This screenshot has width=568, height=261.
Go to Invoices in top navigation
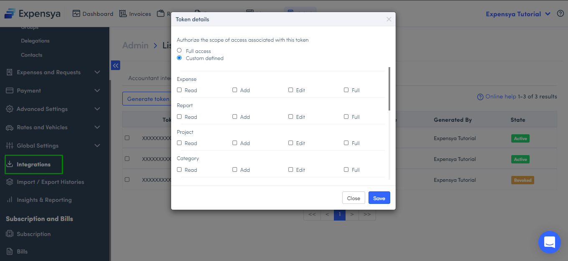135,14
